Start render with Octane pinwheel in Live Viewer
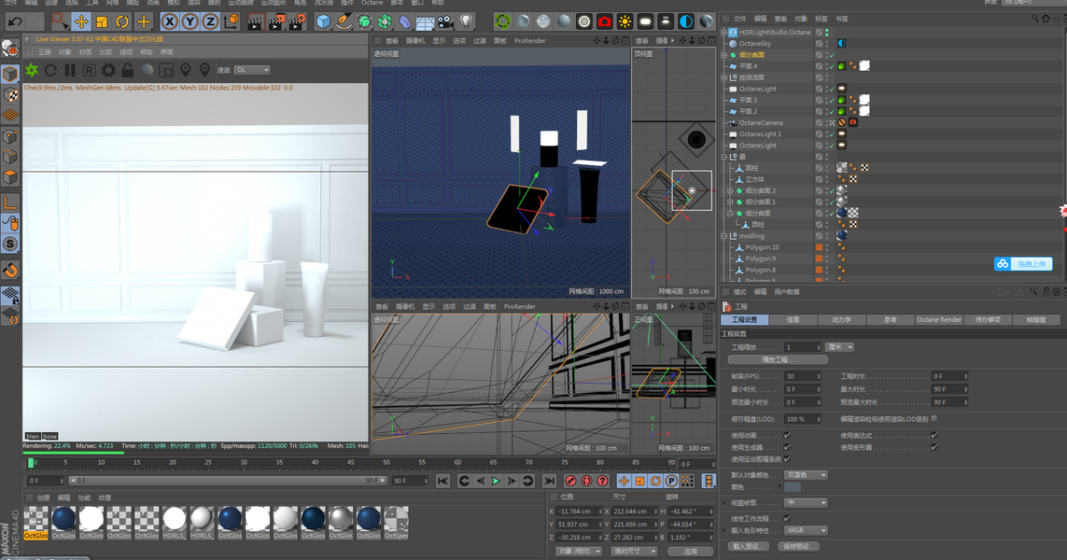 (x=32, y=70)
